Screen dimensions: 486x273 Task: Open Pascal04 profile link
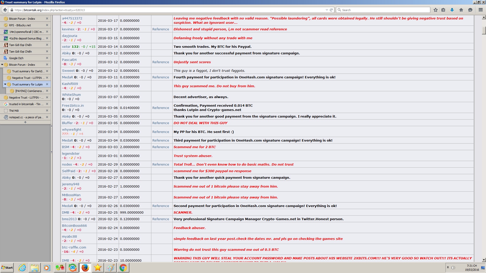[x=69, y=60]
